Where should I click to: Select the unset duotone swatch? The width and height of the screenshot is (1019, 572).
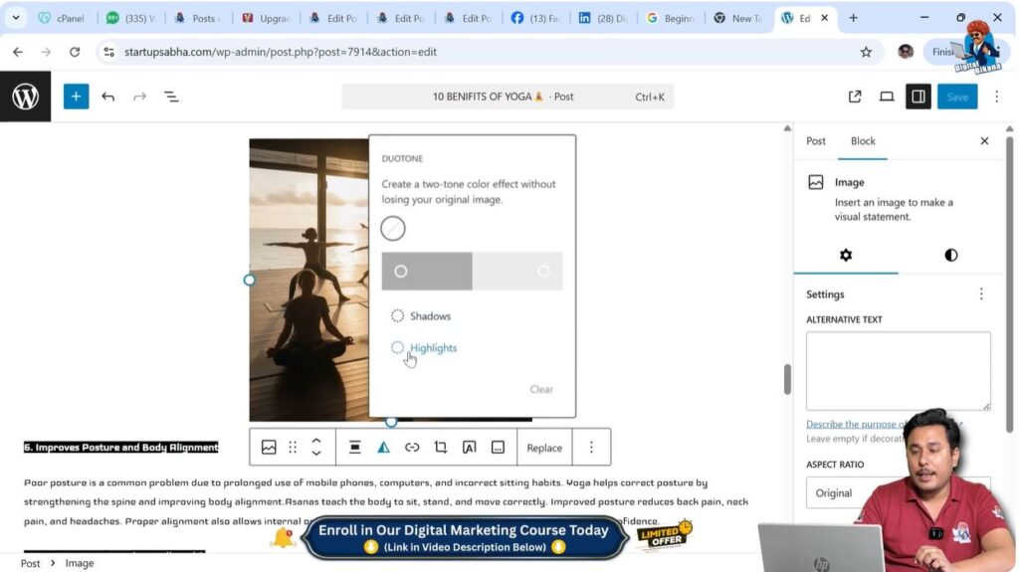click(x=393, y=229)
